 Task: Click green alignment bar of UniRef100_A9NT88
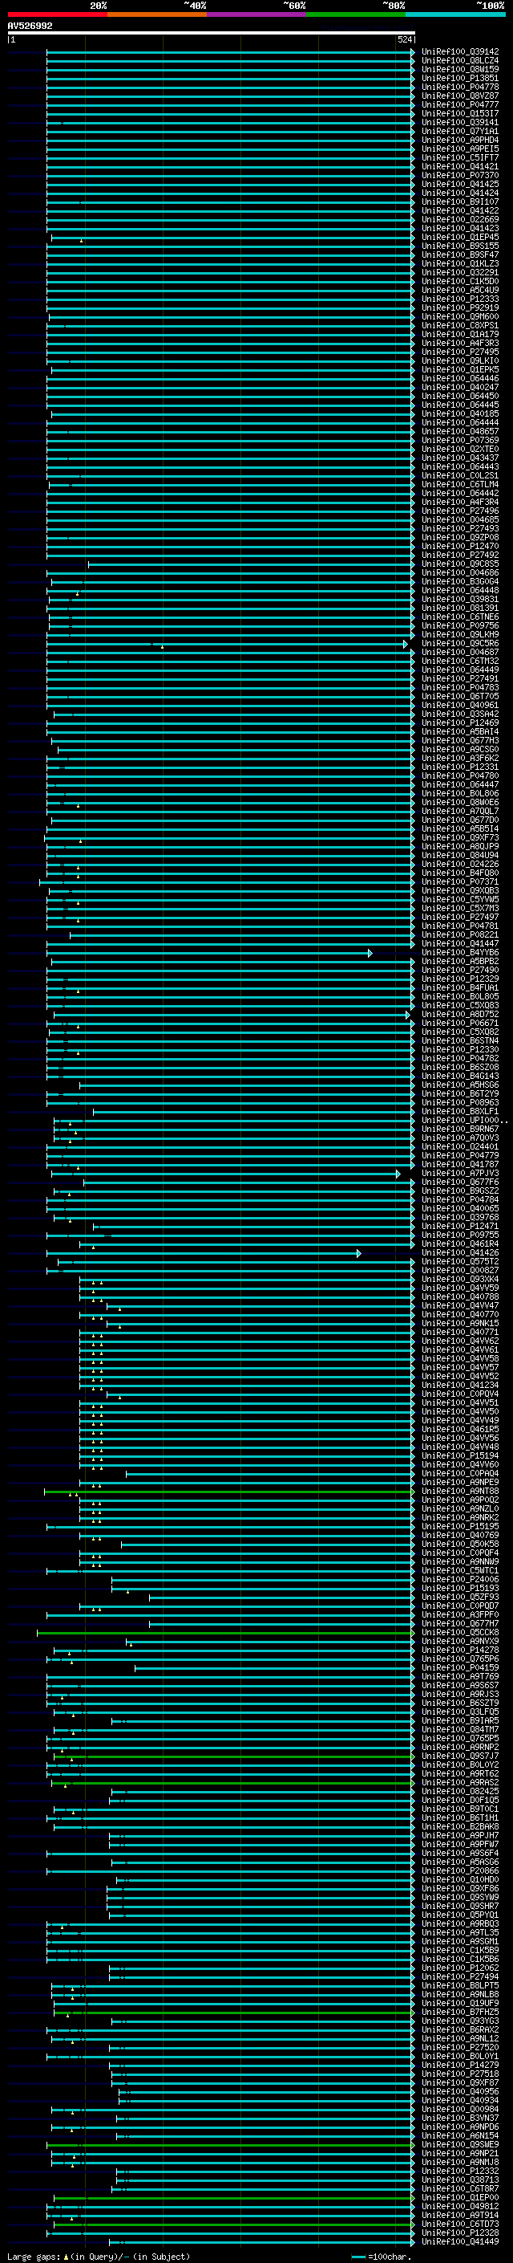click(229, 1492)
